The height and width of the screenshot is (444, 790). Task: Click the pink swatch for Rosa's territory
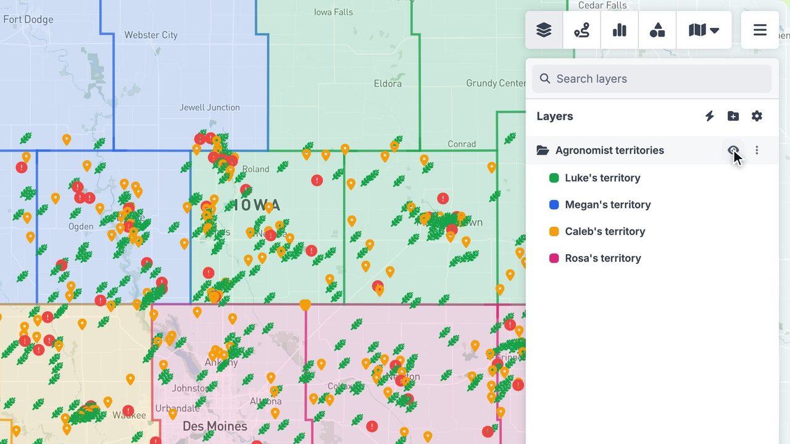coord(554,258)
